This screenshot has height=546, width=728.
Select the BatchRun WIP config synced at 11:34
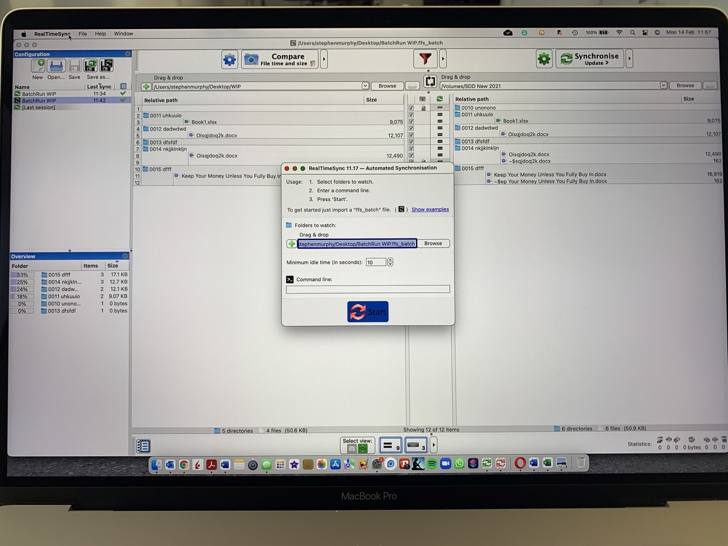click(x=71, y=94)
